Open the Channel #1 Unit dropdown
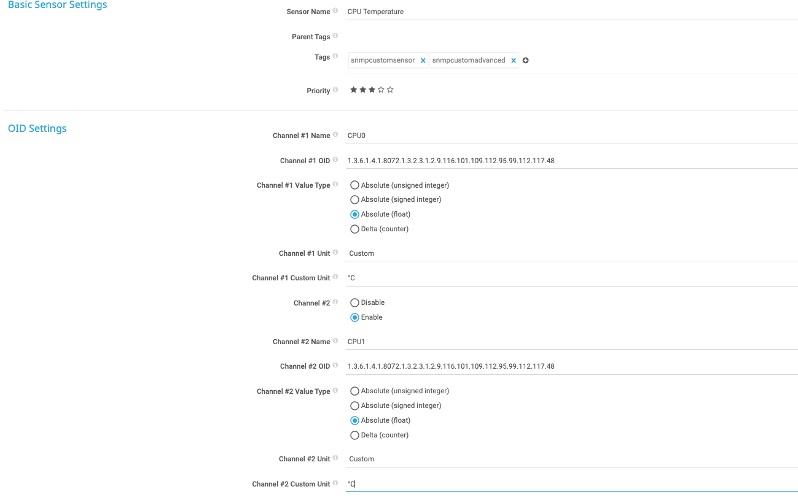This screenshot has width=798, height=500. pyautogui.click(x=571, y=253)
